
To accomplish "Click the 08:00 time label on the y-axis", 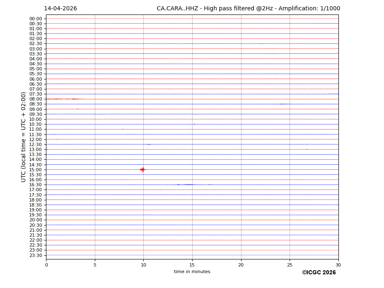I will click(36, 99).
